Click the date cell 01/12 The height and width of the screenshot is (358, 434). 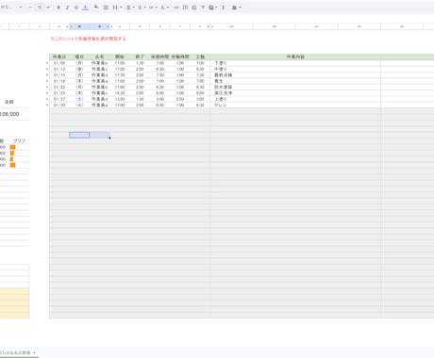(59, 69)
